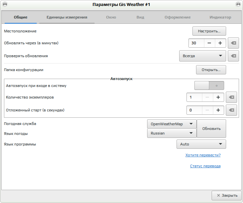The width and height of the screenshot is (243, 203).
Task: Click the 'Папка конфигурации' label
Action: (x=23, y=70)
